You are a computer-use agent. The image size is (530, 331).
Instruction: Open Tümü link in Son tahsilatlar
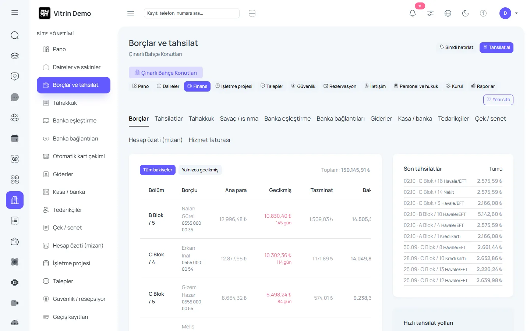click(495, 169)
